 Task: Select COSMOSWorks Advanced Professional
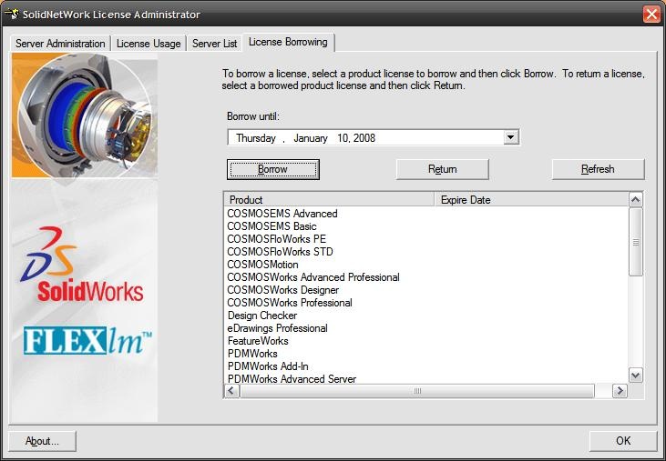click(313, 277)
